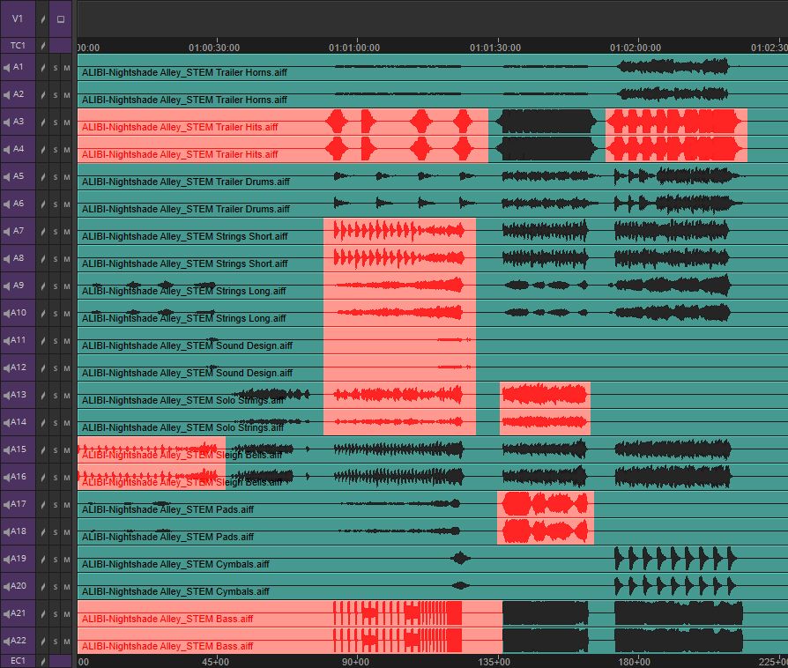This screenshot has height=668, width=788.
Task: Click the sync lock slash on EC1
Action: (42, 661)
